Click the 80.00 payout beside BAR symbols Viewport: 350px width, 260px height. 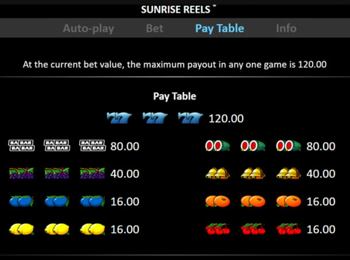click(125, 146)
